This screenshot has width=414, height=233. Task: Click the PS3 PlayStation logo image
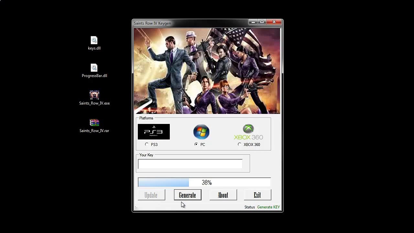(154, 132)
